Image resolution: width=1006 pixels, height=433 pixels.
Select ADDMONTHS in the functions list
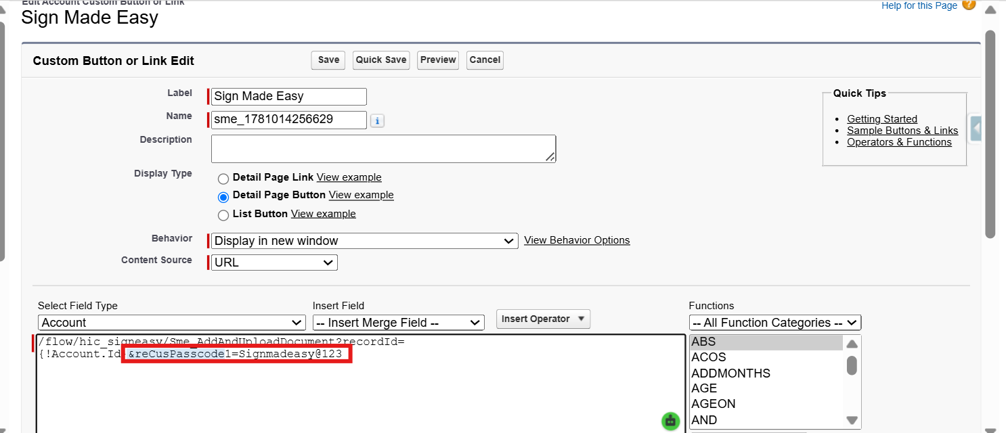730,373
